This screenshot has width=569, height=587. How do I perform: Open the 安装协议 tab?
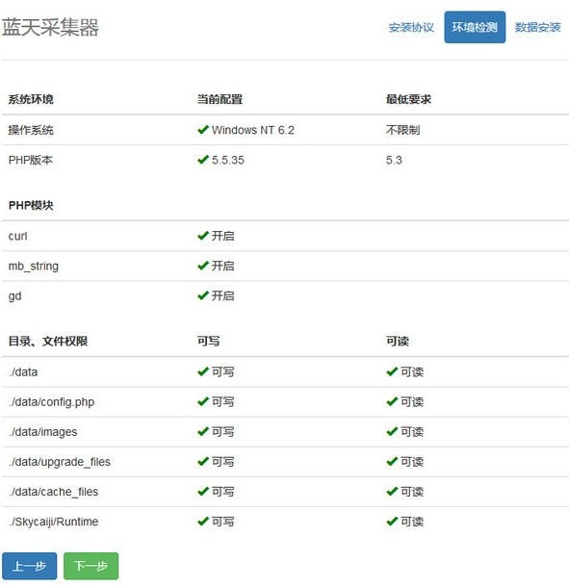pos(411,27)
